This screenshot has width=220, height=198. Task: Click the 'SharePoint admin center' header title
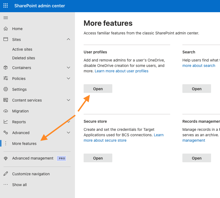(40, 6)
